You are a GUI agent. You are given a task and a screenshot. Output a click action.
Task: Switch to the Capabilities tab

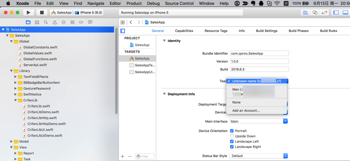184,31
